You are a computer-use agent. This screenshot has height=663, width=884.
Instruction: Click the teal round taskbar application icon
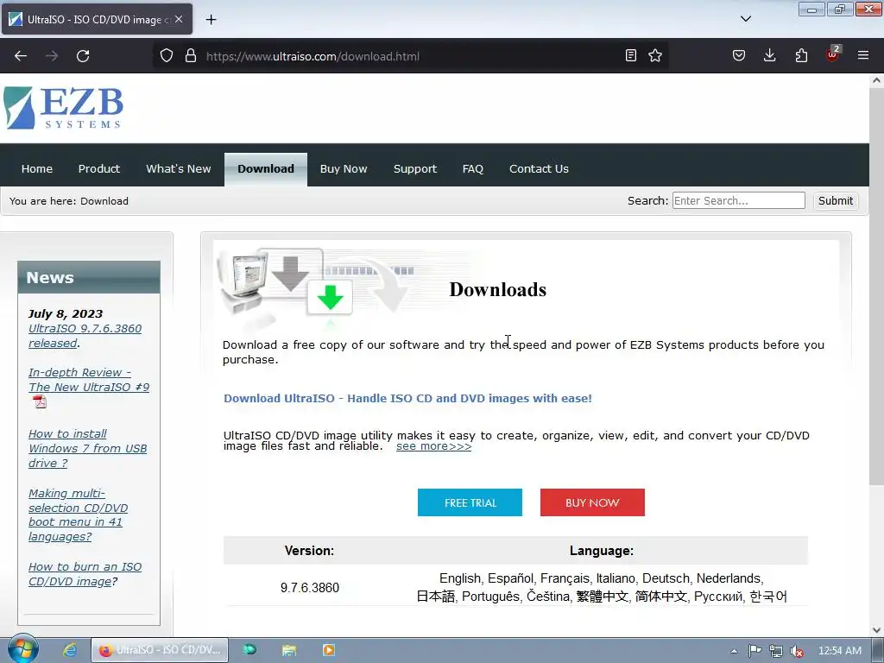(x=249, y=649)
